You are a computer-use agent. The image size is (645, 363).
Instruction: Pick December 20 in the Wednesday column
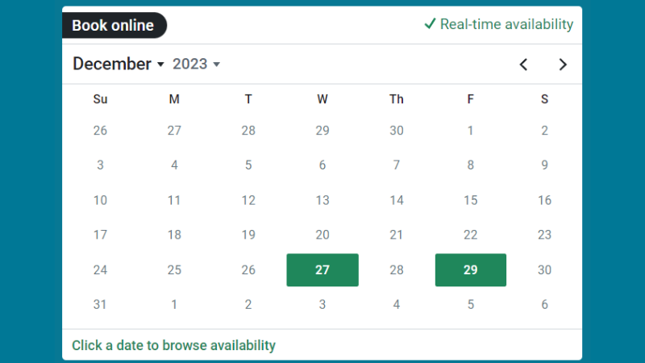322,235
